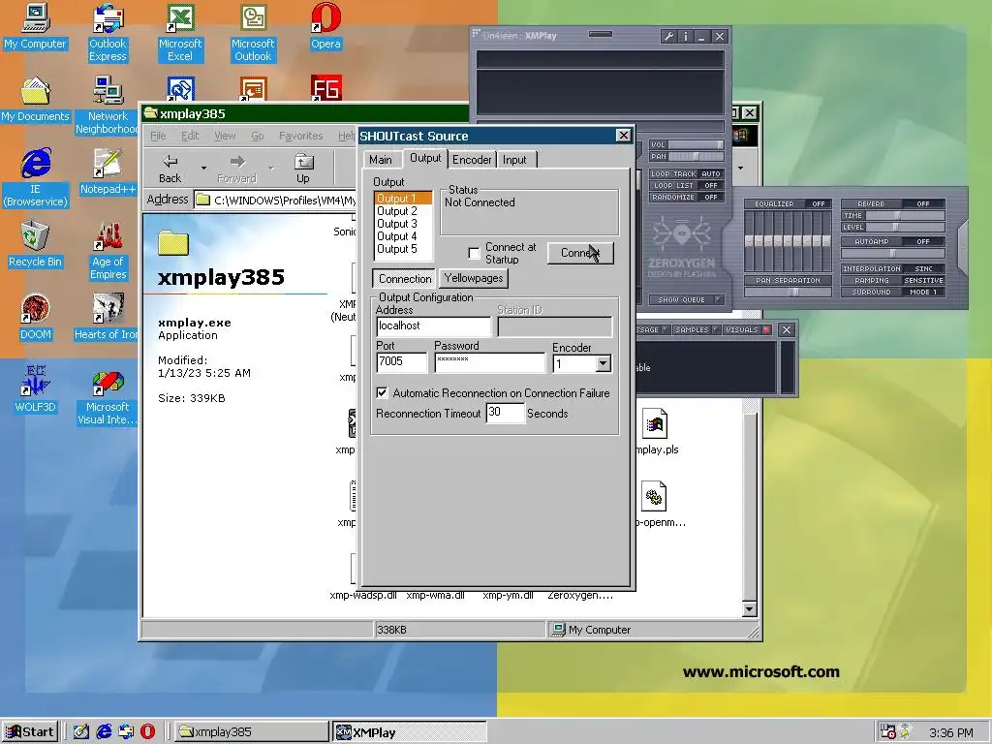Launch the Age of Empires desktop shortcut
Image resolution: width=992 pixels, height=744 pixels.
108,251
